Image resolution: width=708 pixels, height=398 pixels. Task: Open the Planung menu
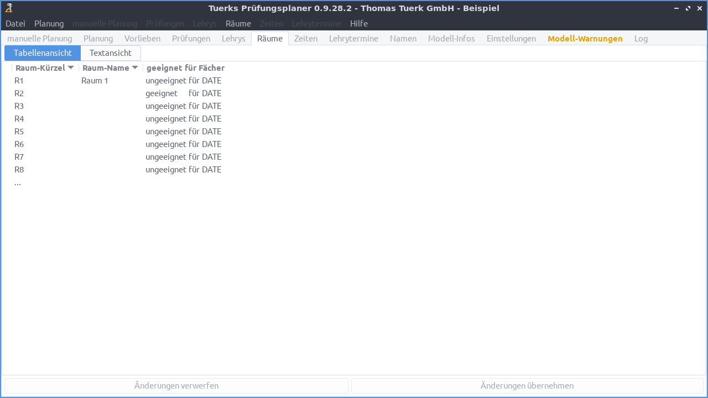coord(49,23)
